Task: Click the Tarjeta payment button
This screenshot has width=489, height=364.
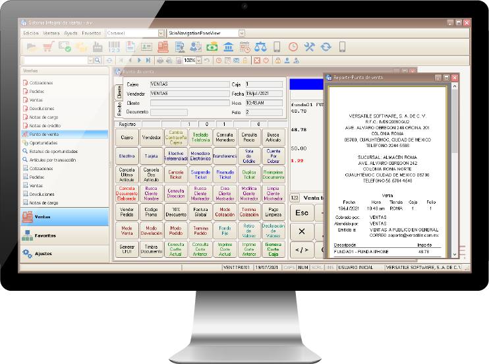Action: (152, 156)
